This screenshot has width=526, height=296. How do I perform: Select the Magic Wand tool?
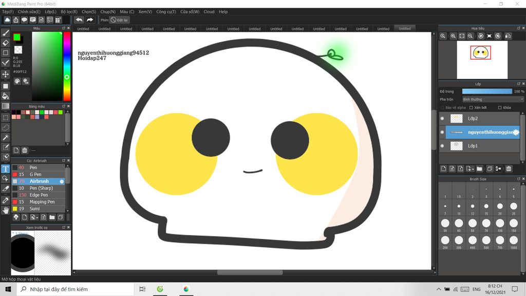[x=5, y=137]
